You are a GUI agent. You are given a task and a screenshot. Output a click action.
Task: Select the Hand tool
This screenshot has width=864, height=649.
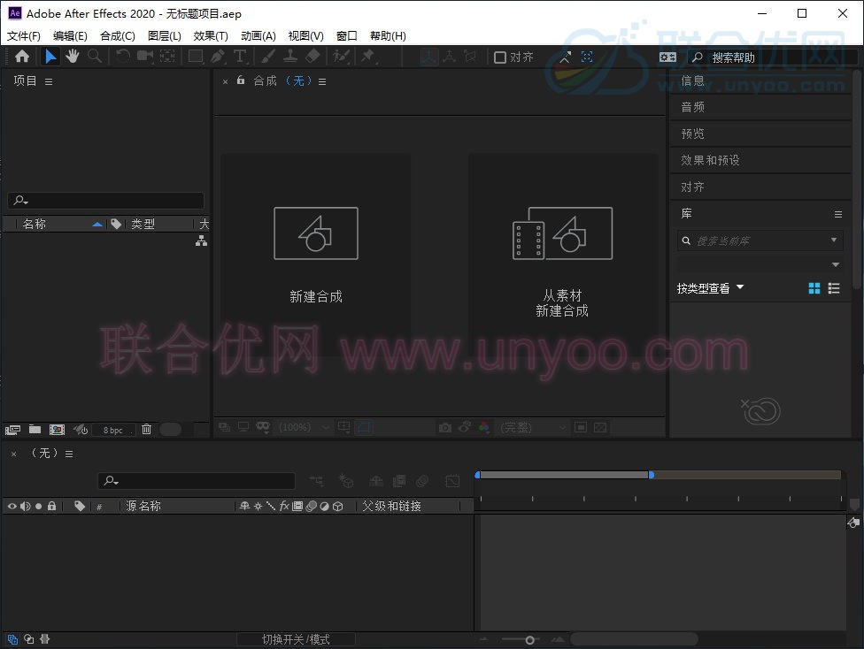[73, 57]
